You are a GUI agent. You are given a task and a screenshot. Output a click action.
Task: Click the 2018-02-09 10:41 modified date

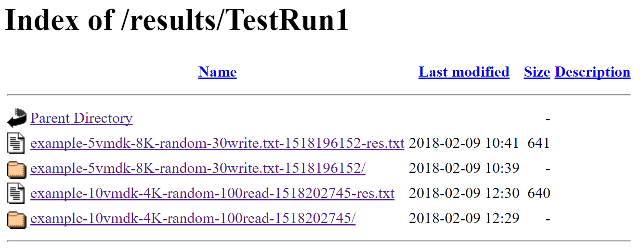pos(464,143)
